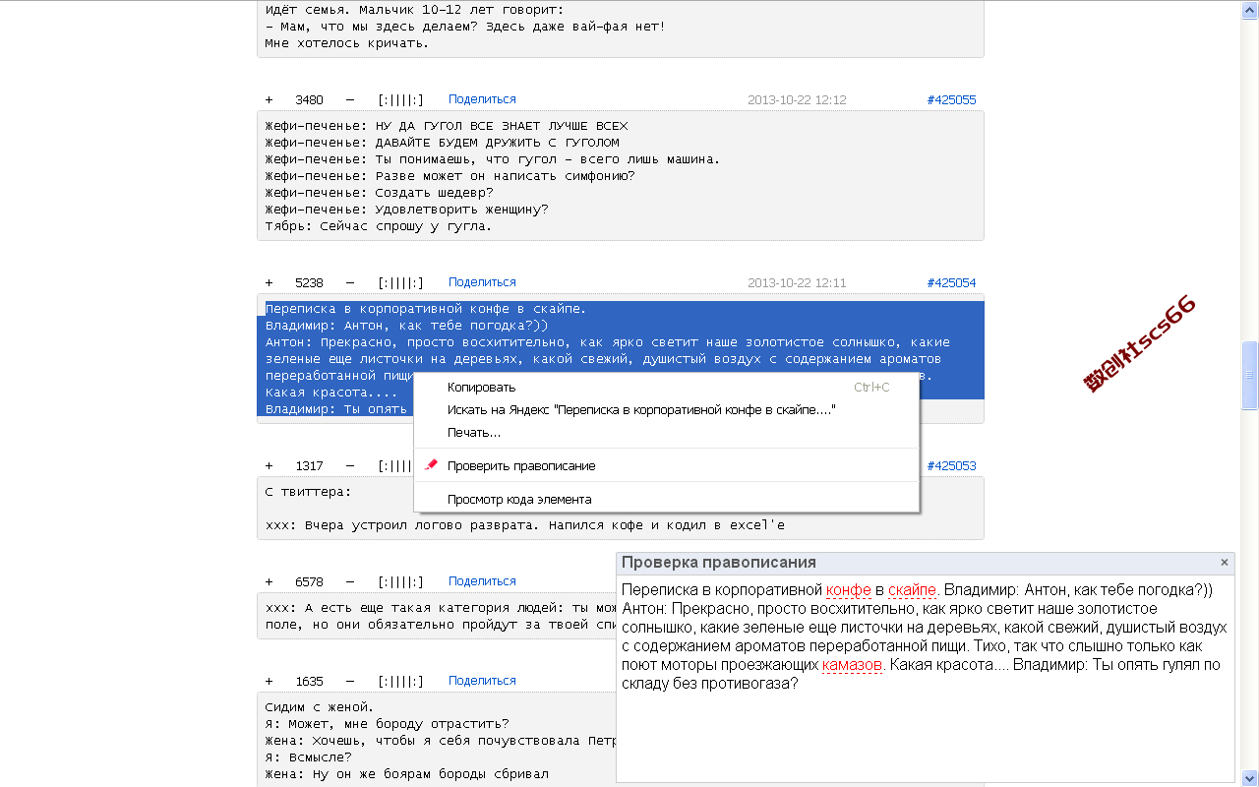Screen dimensions: 1259x787
Task: Click the scrollbar down arrow
Action: click(x=1250, y=778)
